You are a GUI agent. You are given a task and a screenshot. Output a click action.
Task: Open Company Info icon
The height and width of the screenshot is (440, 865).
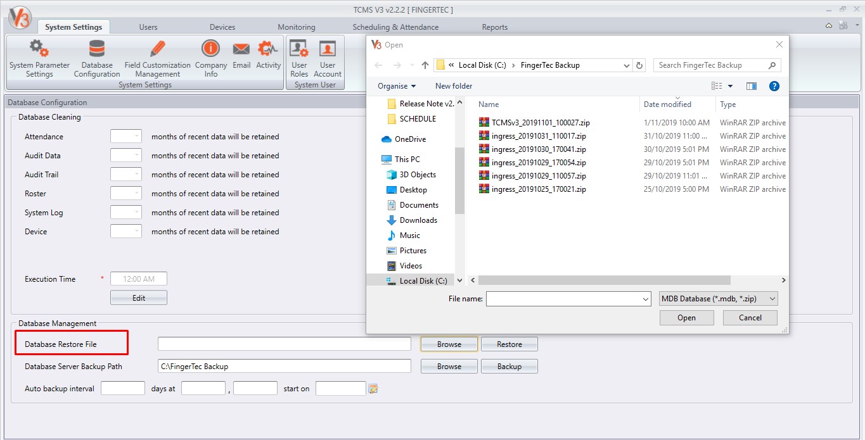(x=211, y=59)
